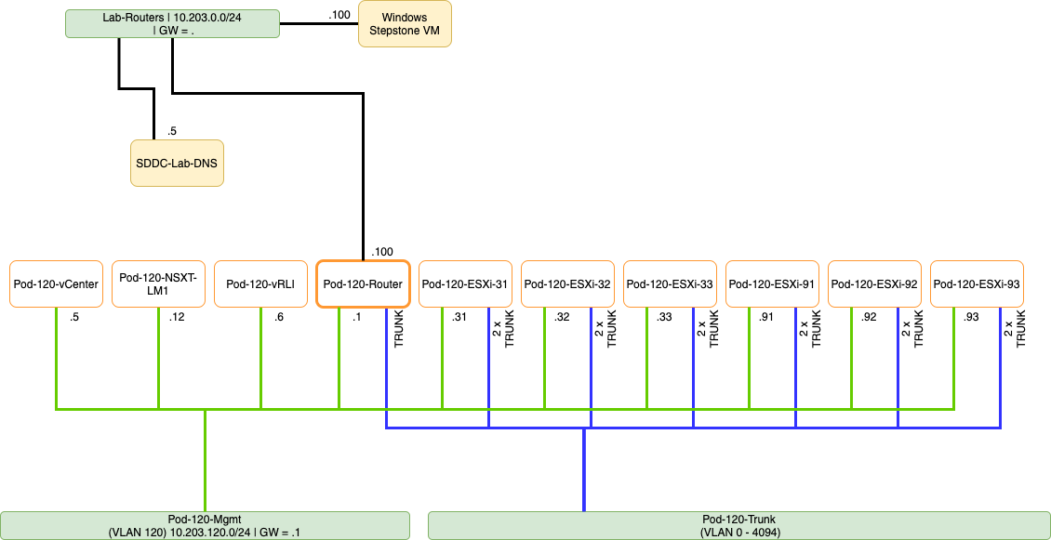Click the Pod-120-vCenter node
Image resolution: width=1051 pixels, height=540 pixels.
point(56,283)
